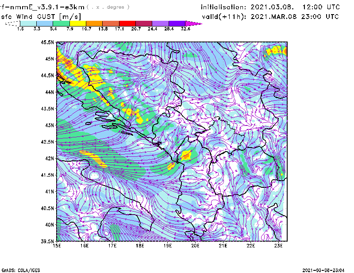The image size is (354, 273).
Task: Click the '18E' longitude label
Action: click(140, 246)
